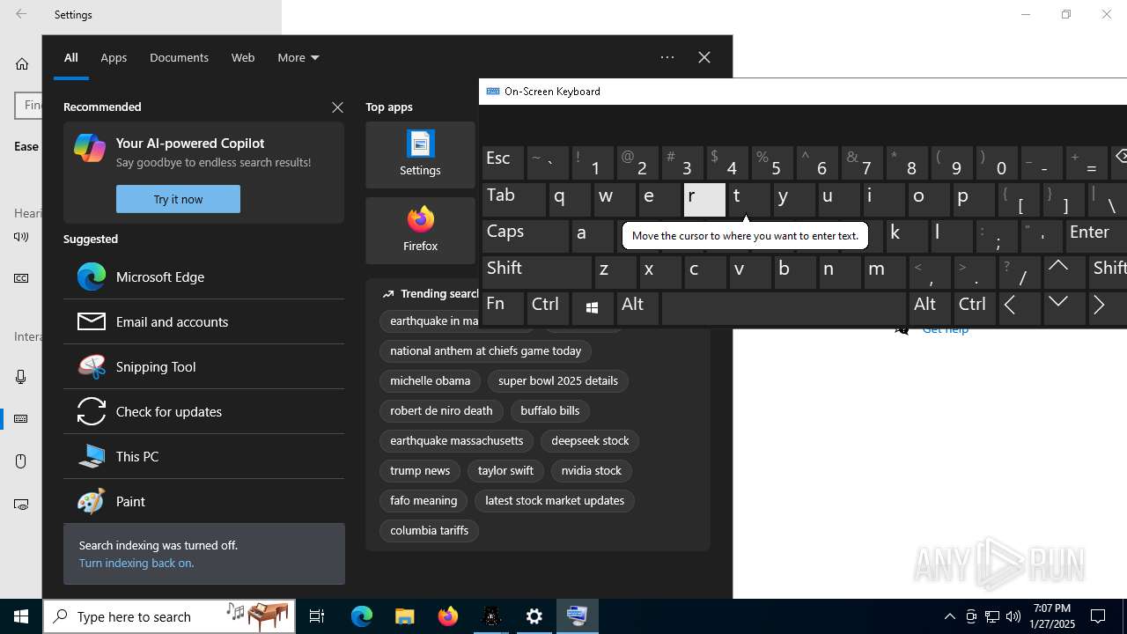The height and width of the screenshot is (634, 1127).
Task: Open File Explorer from the taskbar
Action: 405,616
